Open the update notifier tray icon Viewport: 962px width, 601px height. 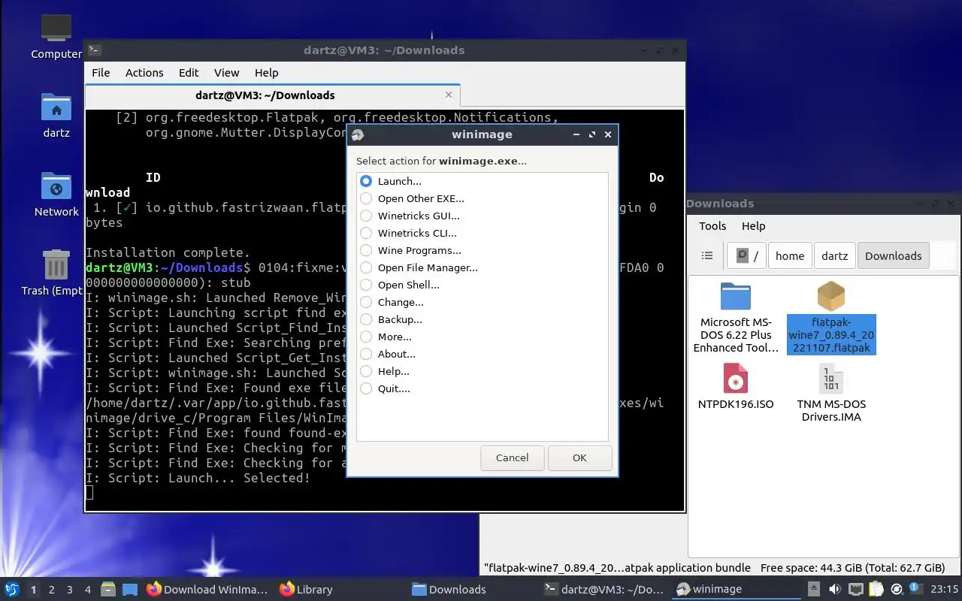(897, 589)
